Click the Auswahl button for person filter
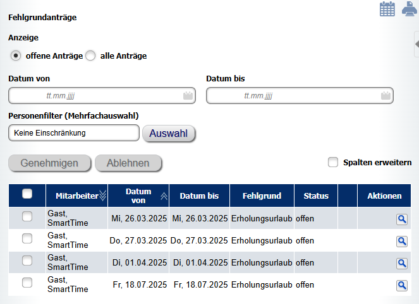The height and width of the screenshot is (304, 419). [169, 133]
